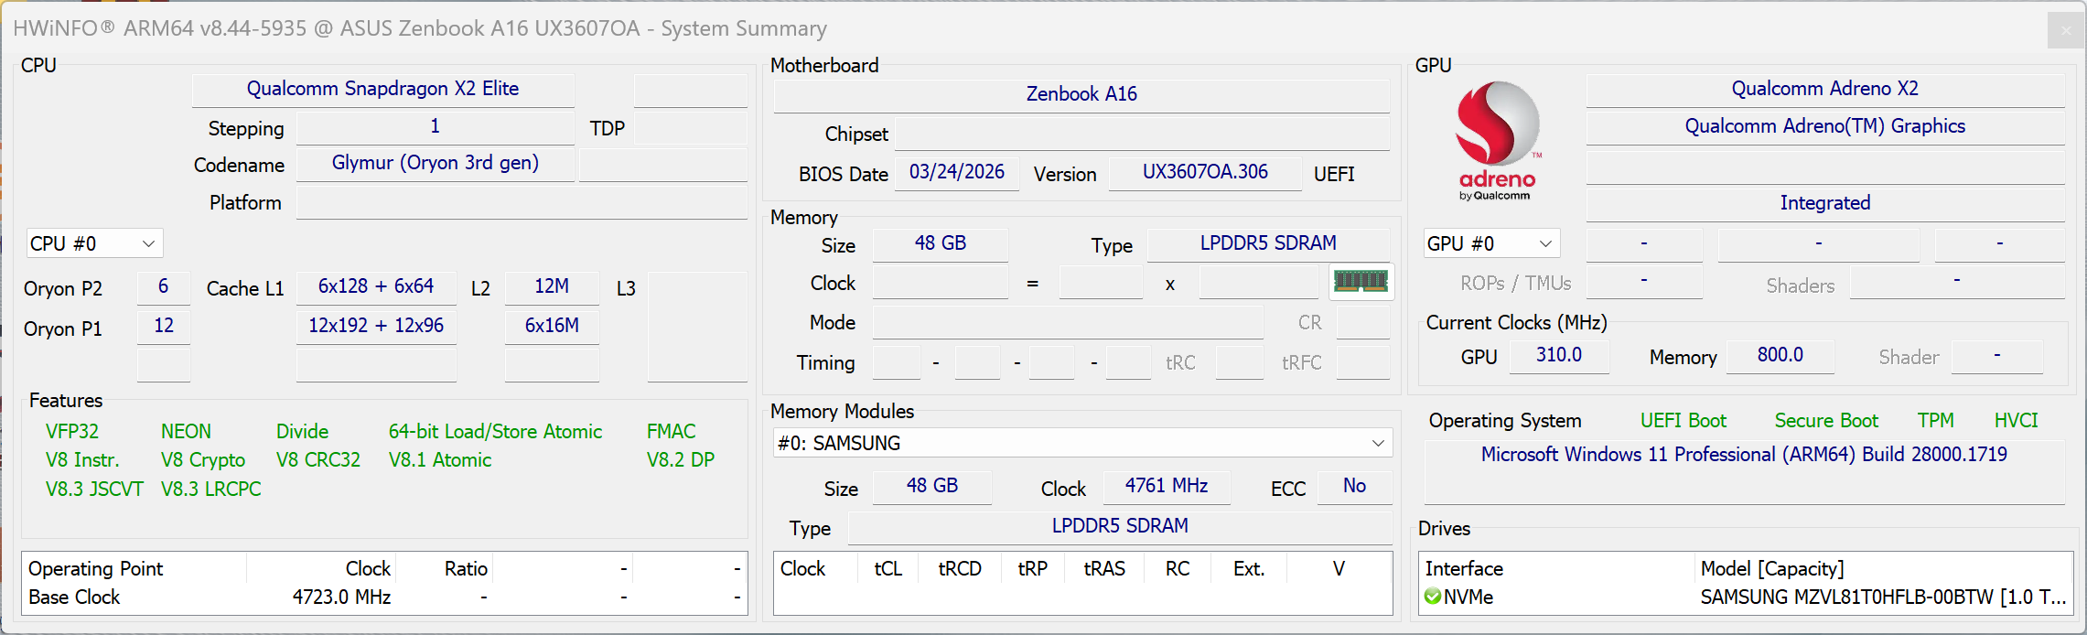The width and height of the screenshot is (2087, 635).
Task: Expand the #0: SAMSUNG memory module dropdown
Action: 1082,443
